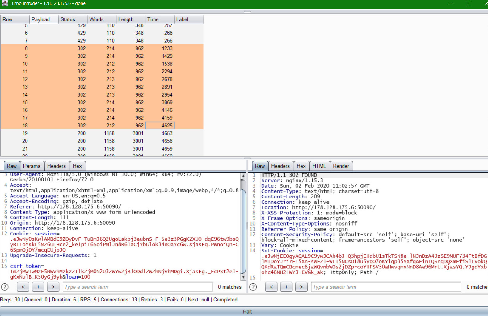Click the response pane help question-mark icon
Image resolution: width=488 pixels, height=316 pixels.
(253, 287)
